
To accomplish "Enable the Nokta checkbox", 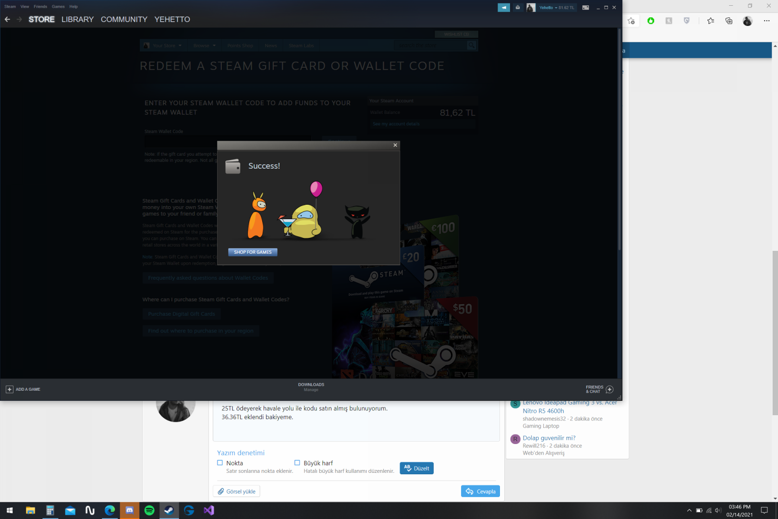I will click(220, 463).
